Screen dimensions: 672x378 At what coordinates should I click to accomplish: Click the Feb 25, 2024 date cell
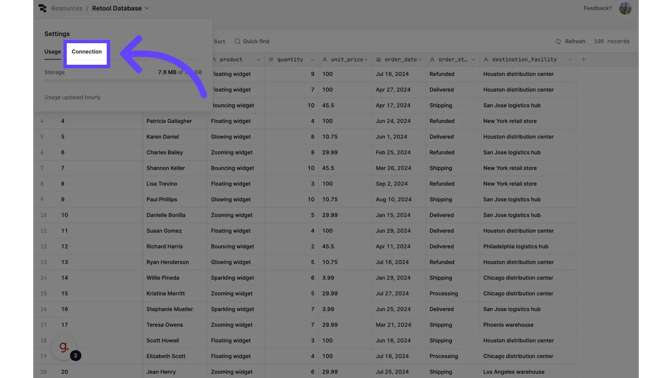399,152
